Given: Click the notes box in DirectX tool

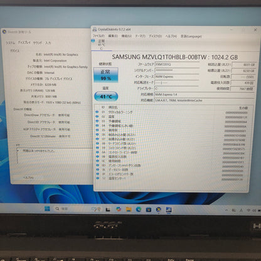Looking at the screenshot, I should [55, 156].
